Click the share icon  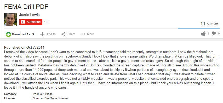click(63, 34)
